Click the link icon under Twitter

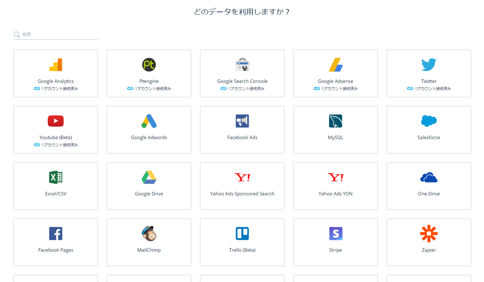[x=410, y=89]
